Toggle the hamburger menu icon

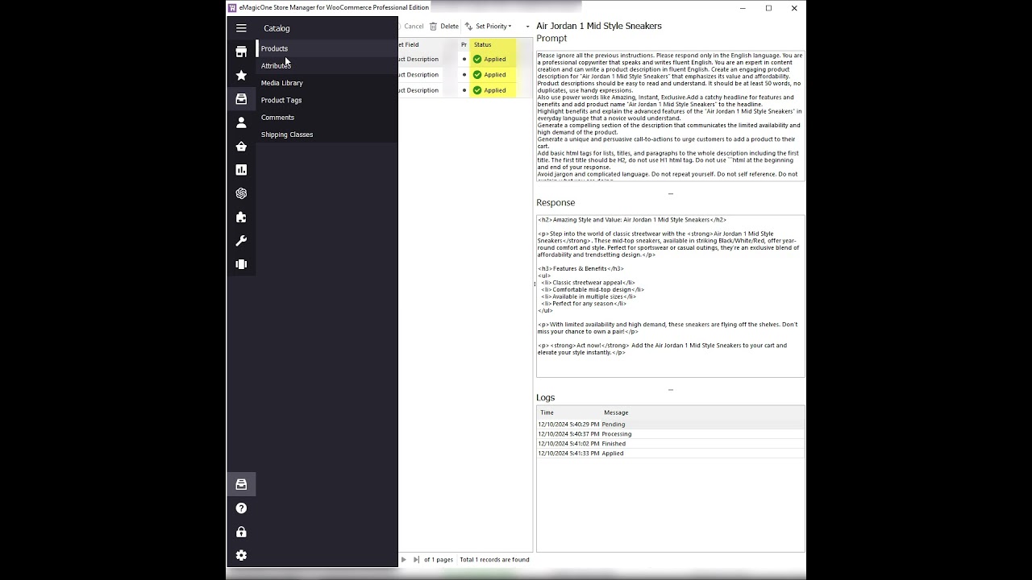tap(241, 28)
